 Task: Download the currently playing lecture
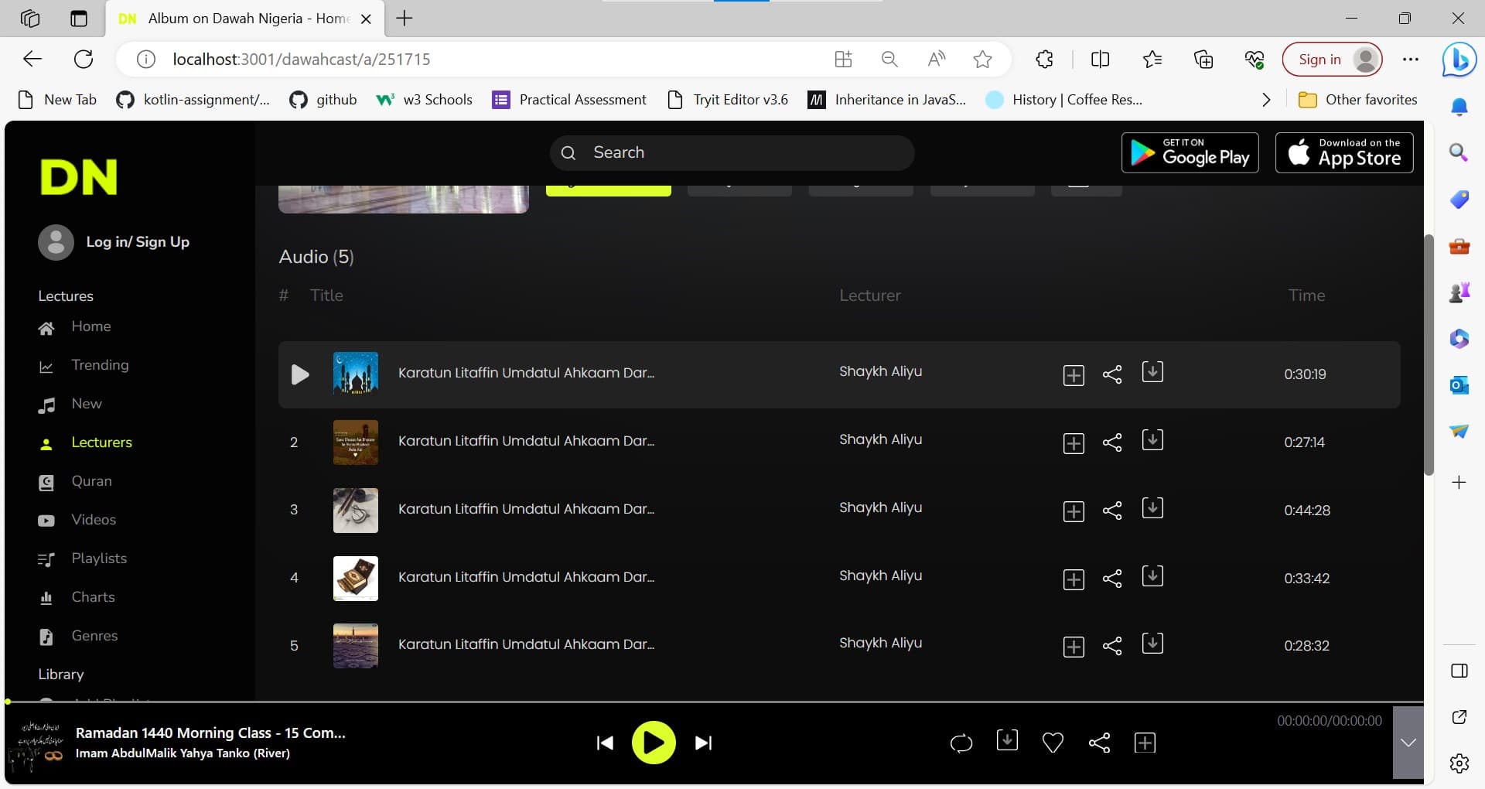click(x=1007, y=741)
